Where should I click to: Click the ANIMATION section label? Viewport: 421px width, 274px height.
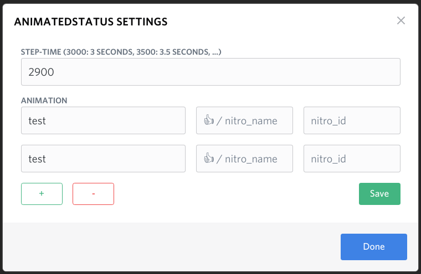point(44,101)
